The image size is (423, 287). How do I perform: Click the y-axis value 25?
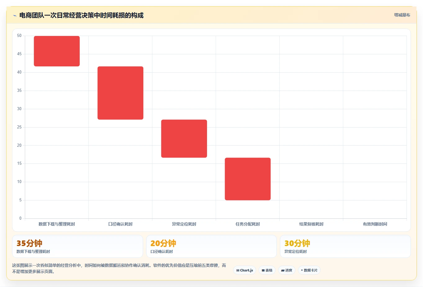tap(19, 127)
